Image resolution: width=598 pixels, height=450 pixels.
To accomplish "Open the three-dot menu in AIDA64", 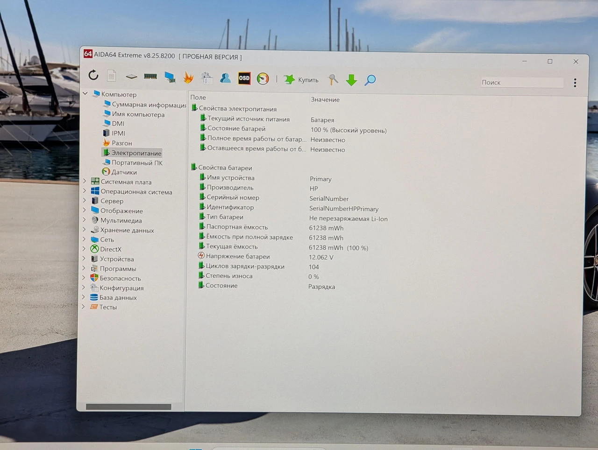I will (x=575, y=83).
